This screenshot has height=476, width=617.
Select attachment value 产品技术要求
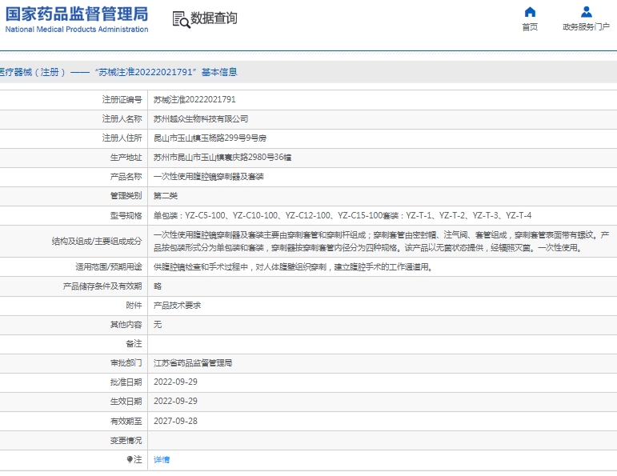pos(177,306)
